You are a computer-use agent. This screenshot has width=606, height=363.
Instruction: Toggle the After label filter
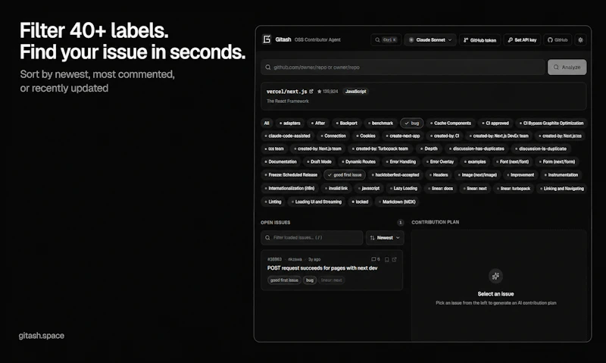[318, 124]
